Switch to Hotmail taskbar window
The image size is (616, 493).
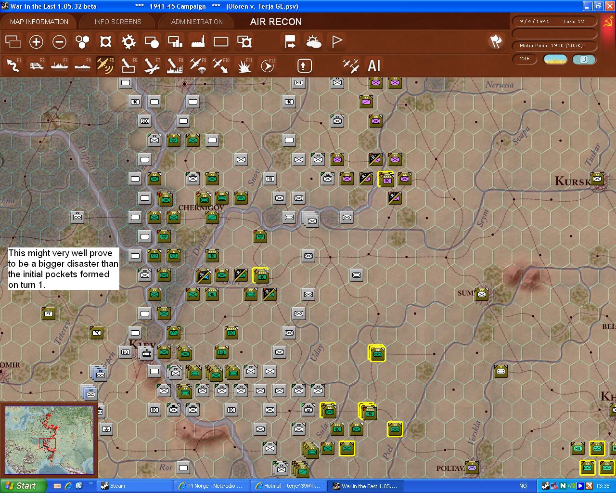coord(289,486)
